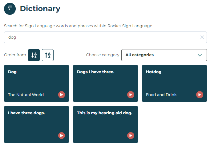Play the 'Dog' sign video
The width and height of the screenshot is (210, 147).
[x=62, y=94]
